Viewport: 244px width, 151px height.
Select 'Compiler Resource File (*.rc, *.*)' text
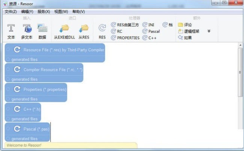tap(53, 70)
